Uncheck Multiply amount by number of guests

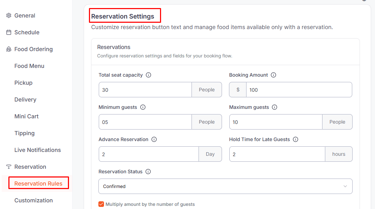[x=101, y=204]
